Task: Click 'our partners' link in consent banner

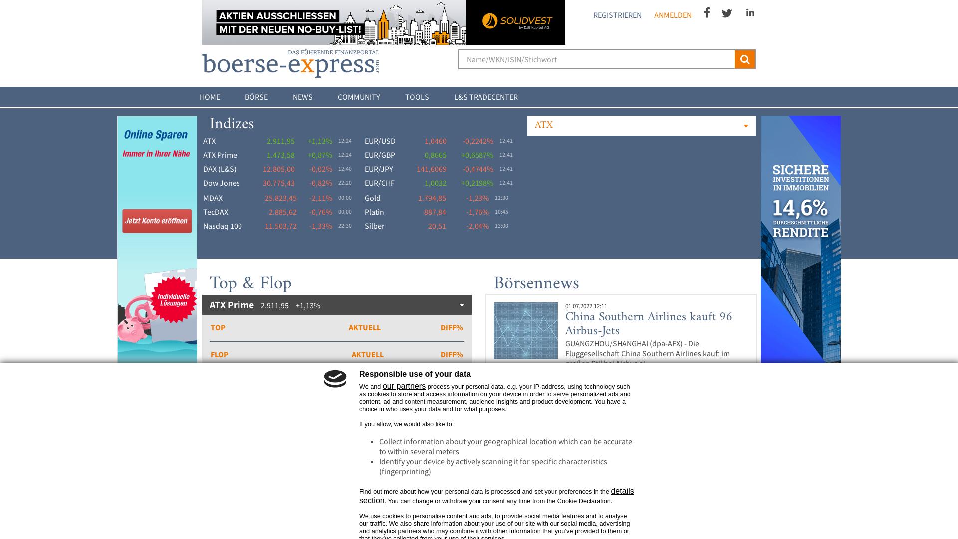Action: pyautogui.click(x=404, y=386)
